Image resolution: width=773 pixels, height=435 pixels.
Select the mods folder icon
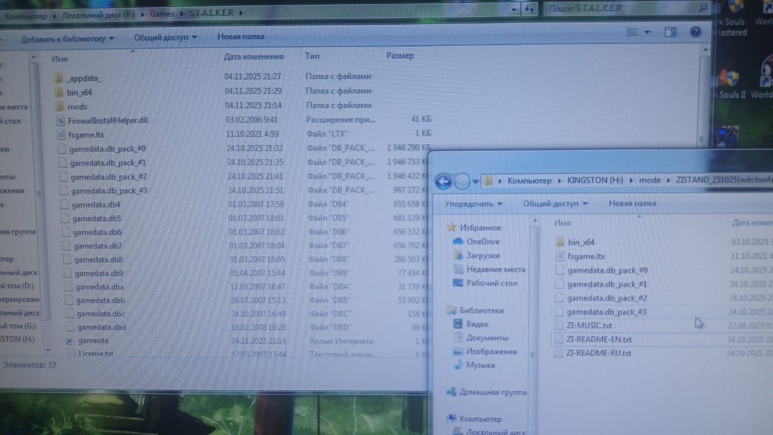[60, 106]
